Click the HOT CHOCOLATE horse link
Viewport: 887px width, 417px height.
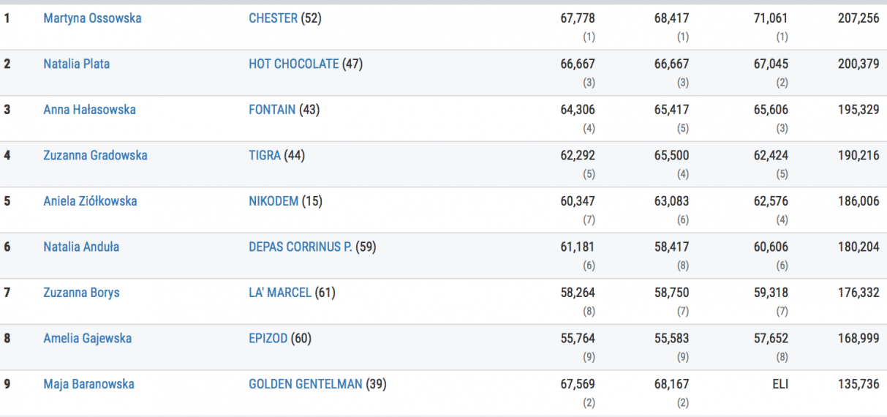[x=293, y=64]
